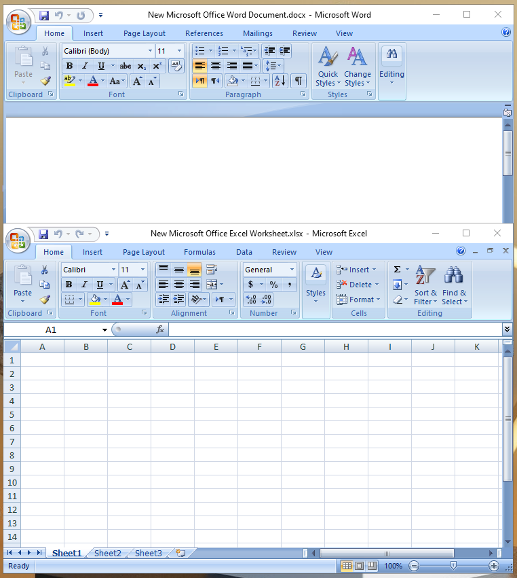This screenshot has width=517, height=578.
Task: Click the Excel formula bar input field
Action: 335,329
